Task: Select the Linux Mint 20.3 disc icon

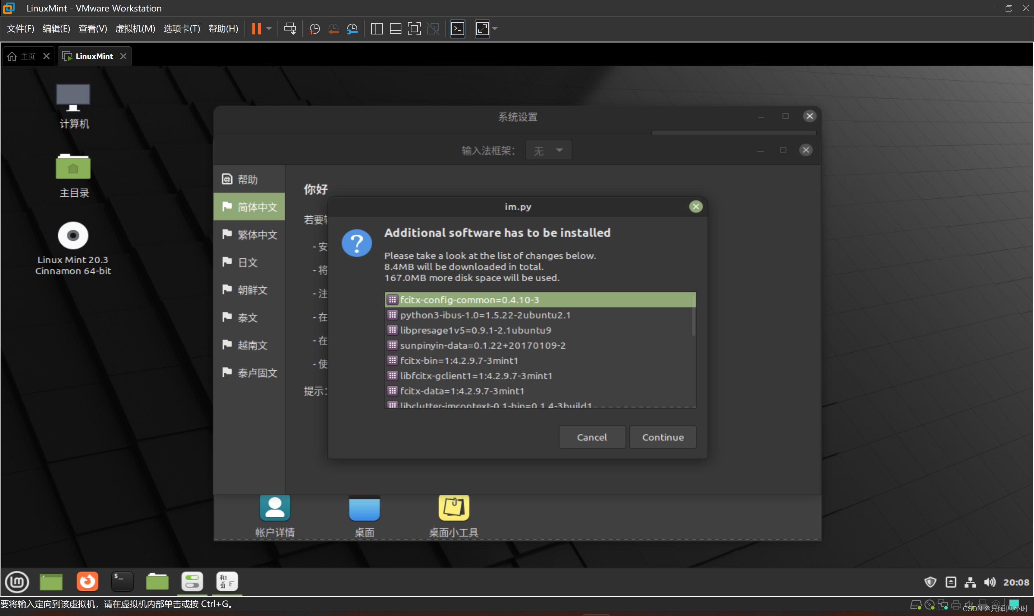Action: click(x=73, y=249)
